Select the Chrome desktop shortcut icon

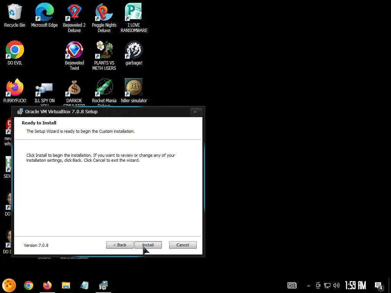tap(15, 53)
